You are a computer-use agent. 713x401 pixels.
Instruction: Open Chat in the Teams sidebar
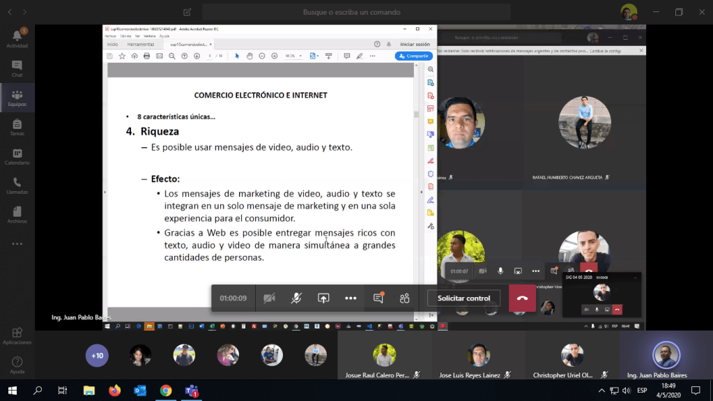pyautogui.click(x=17, y=68)
